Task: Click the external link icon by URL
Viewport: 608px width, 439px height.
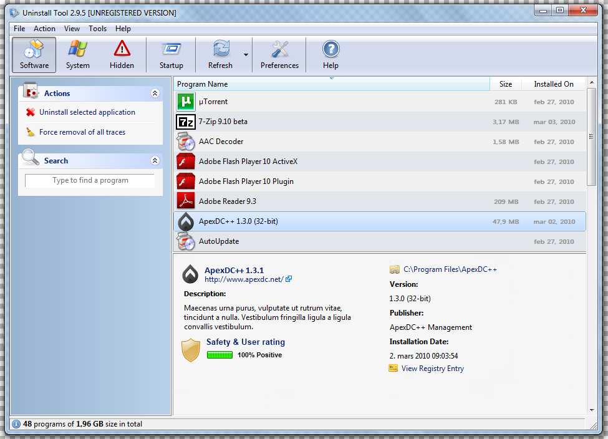Action: click(289, 279)
